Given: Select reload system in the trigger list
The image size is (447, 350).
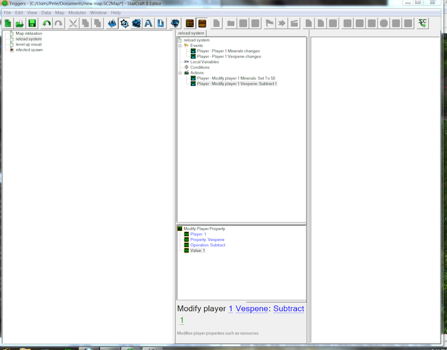Looking at the screenshot, I should (28, 39).
